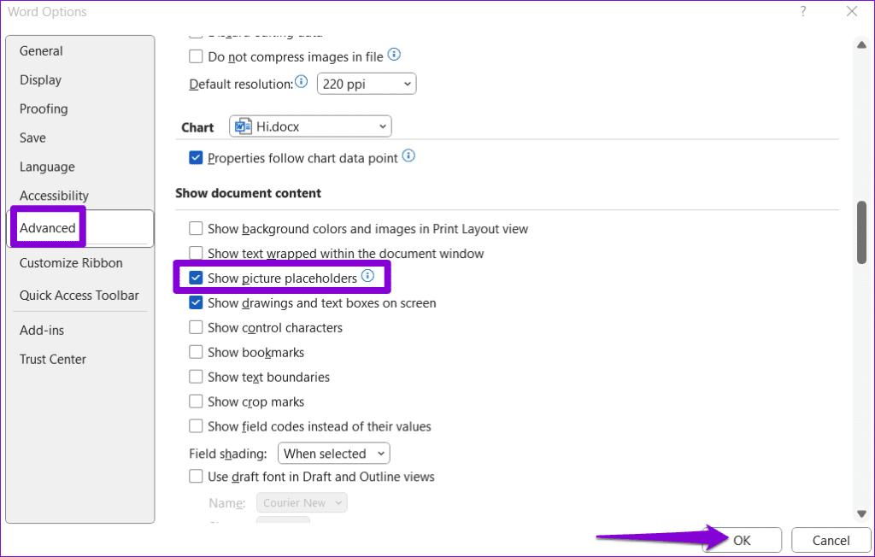Click the info icon next to Default resolution
Viewport: 875px width, 557px height.
pyautogui.click(x=301, y=82)
